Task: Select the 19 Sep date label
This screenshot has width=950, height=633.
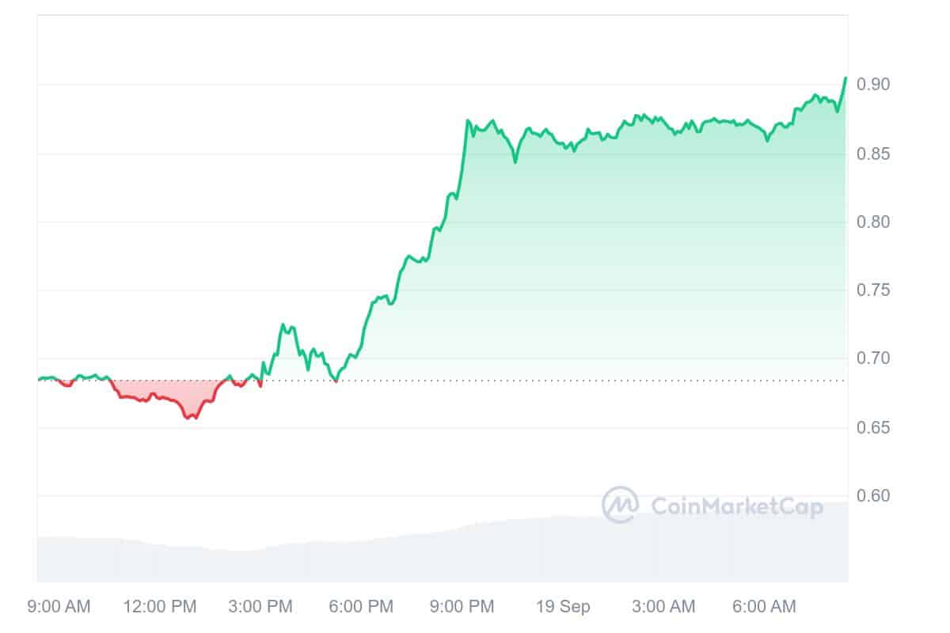Action: click(564, 607)
